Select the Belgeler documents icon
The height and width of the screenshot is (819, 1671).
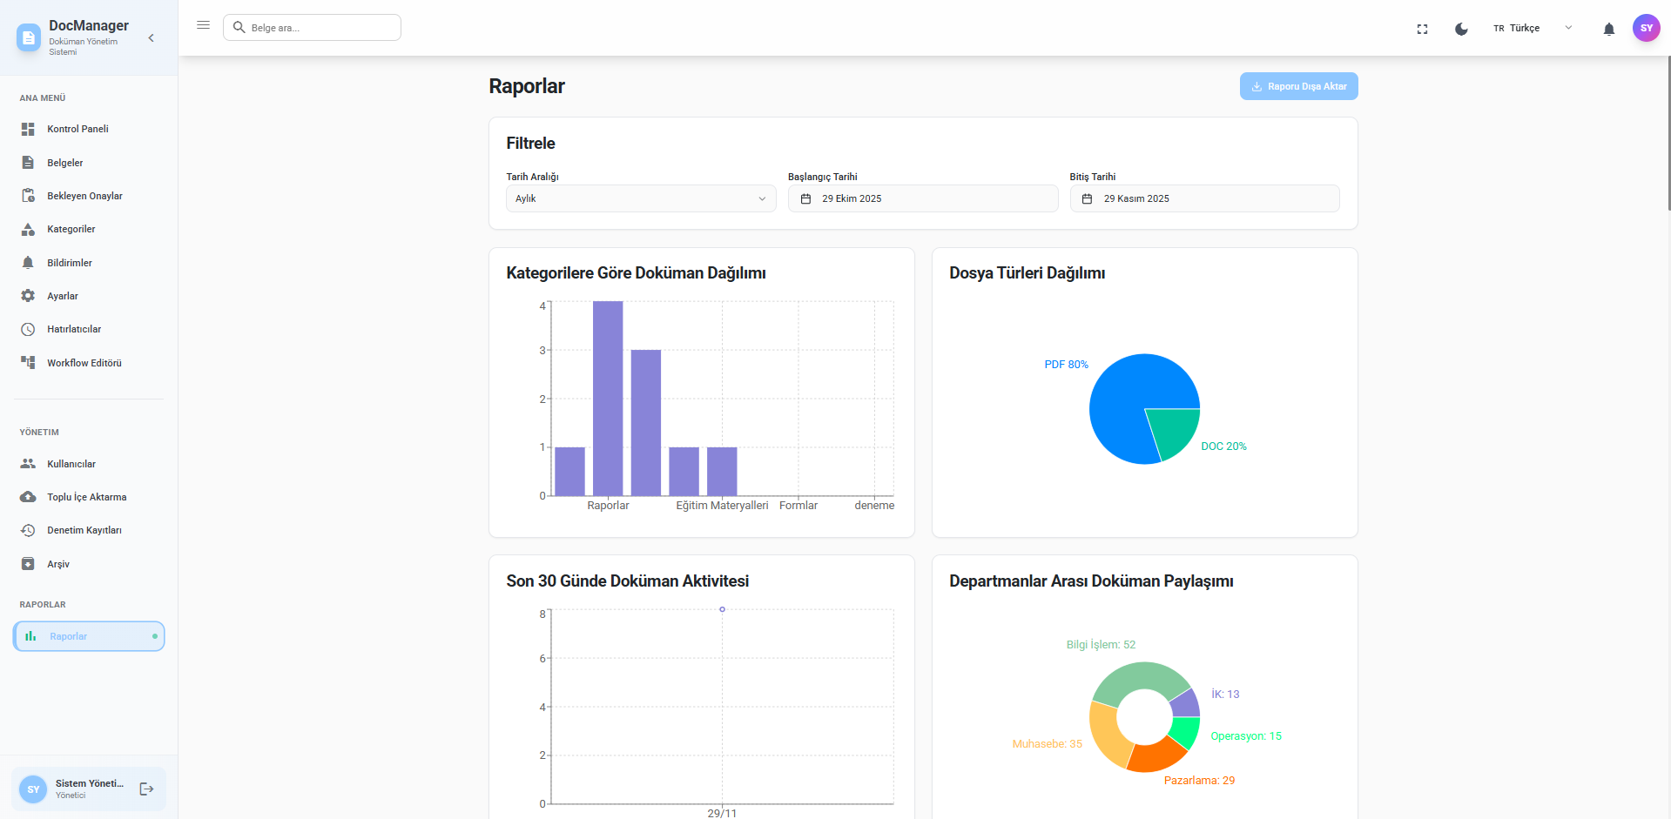(29, 162)
